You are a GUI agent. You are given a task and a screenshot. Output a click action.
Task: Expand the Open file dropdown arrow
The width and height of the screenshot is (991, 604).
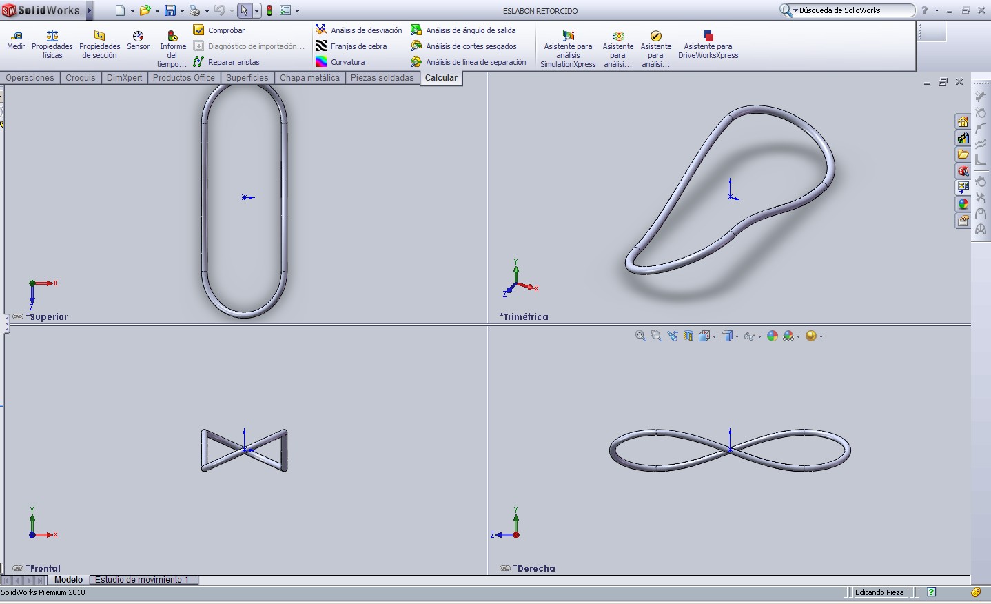157,11
